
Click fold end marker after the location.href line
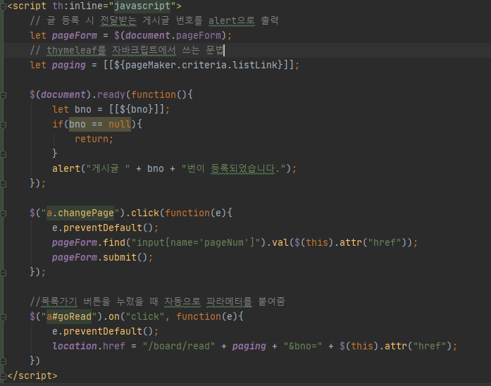coord(3,361)
